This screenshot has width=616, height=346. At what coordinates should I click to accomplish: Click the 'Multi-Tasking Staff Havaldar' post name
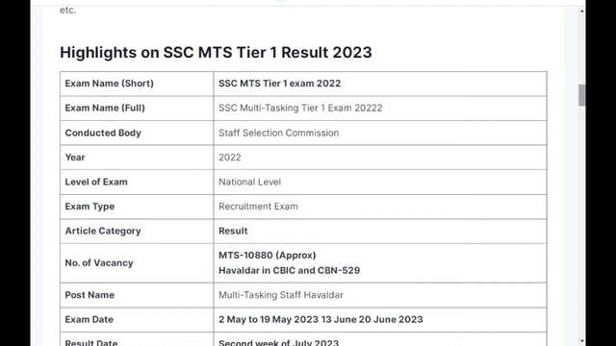click(x=280, y=295)
